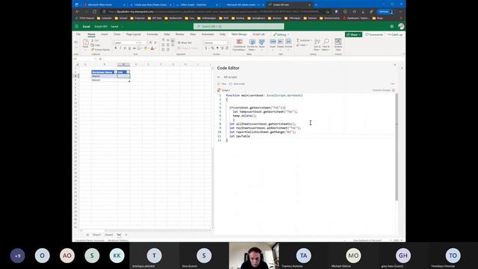
Task: Add a new worksheet with plus button
Action: (x=126, y=235)
